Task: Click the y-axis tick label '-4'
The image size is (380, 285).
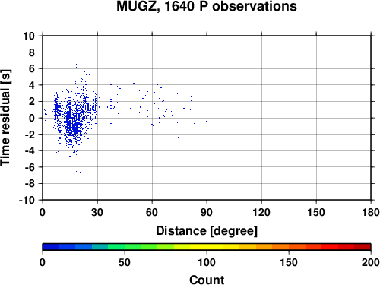Action: click(30, 150)
